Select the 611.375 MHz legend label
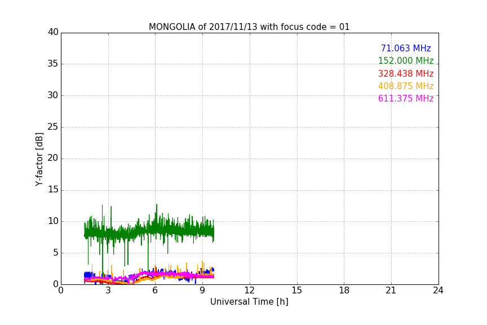 [406, 99]
